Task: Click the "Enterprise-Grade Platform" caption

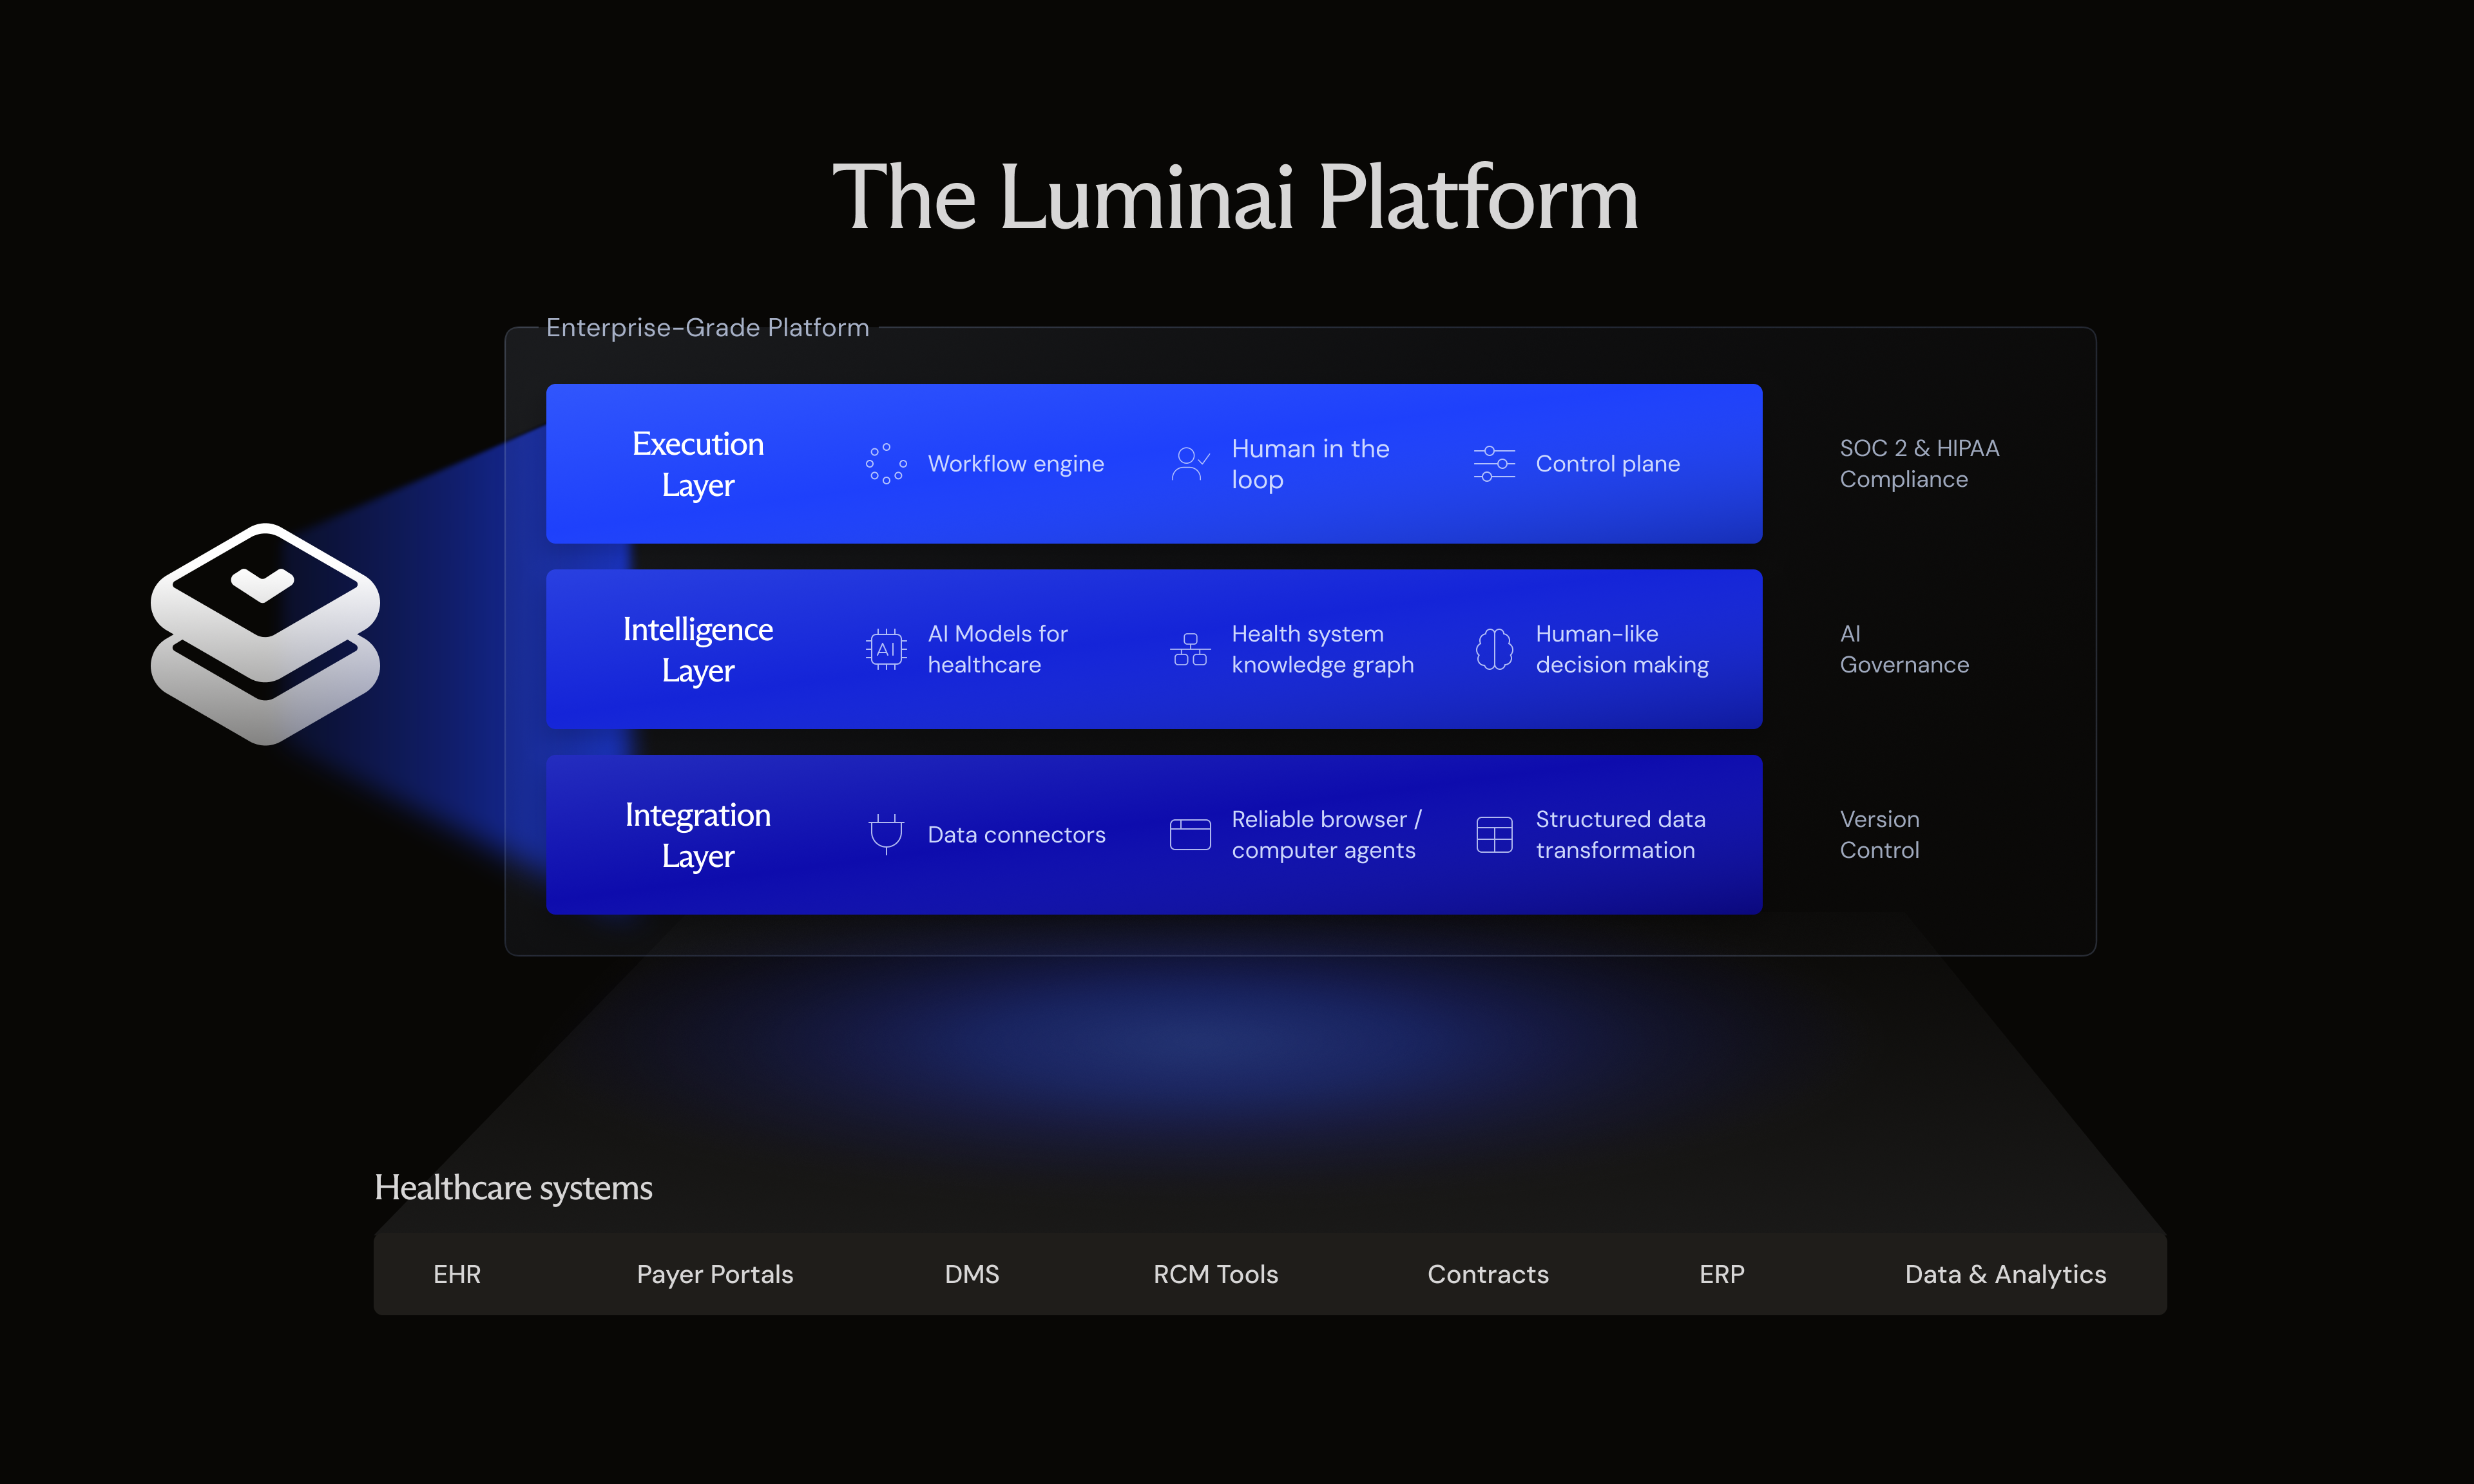Action: point(707,328)
